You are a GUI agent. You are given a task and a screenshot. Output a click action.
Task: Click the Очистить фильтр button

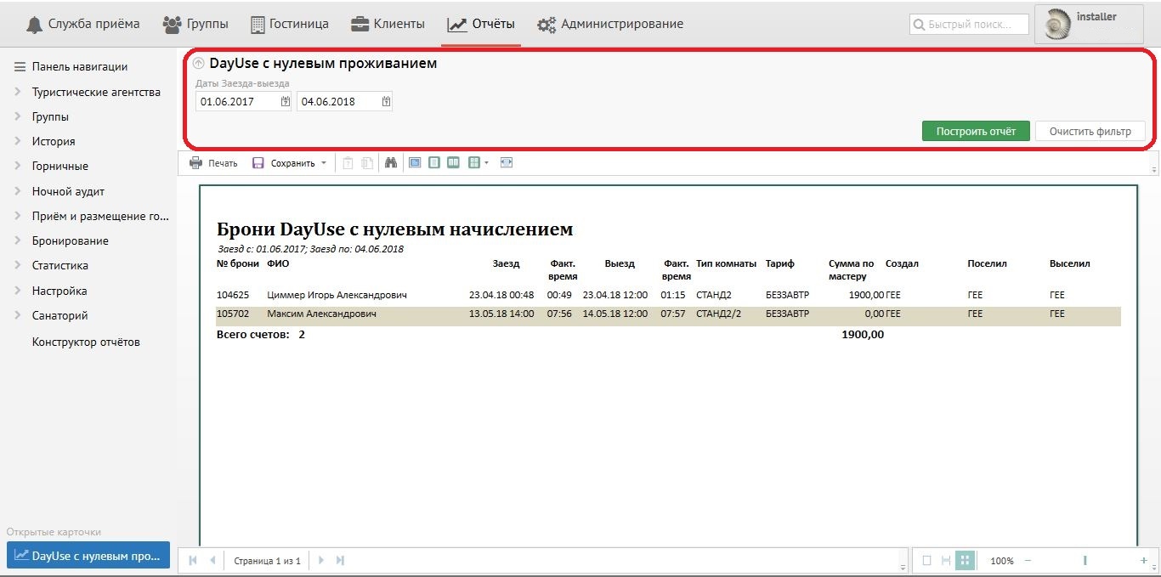point(1090,132)
